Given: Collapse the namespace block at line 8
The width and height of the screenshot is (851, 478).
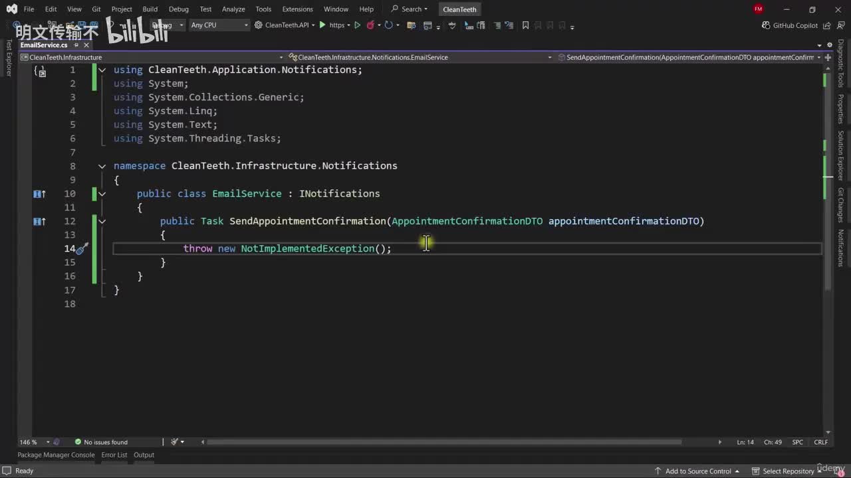Looking at the screenshot, I should click(x=102, y=166).
